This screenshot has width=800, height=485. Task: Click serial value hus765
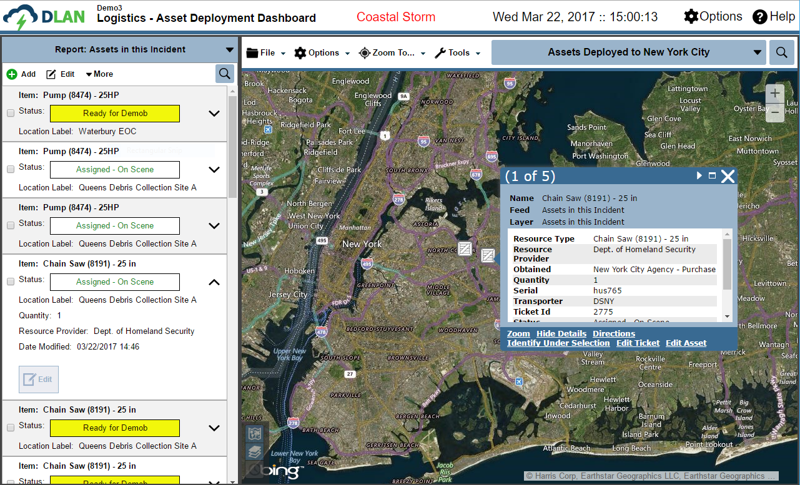click(x=608, y=291)
